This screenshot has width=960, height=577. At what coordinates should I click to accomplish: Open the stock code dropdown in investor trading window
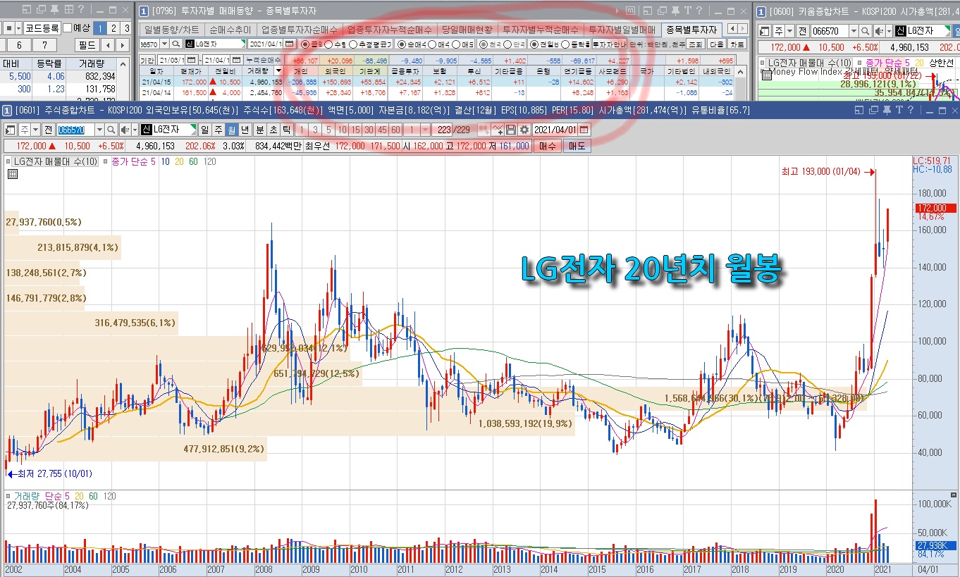(x=164, y=44)
